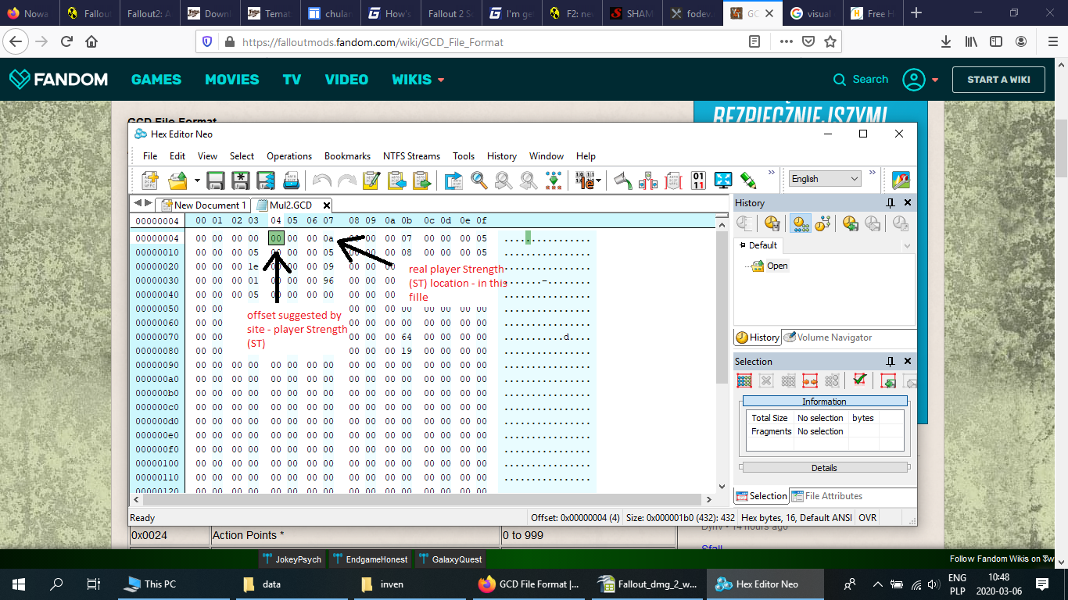Toggle the red checkmark icon in Selection panel
The height and width of the screenshot is (600, 1068).
pyautogui.click(x=860, y=380)
